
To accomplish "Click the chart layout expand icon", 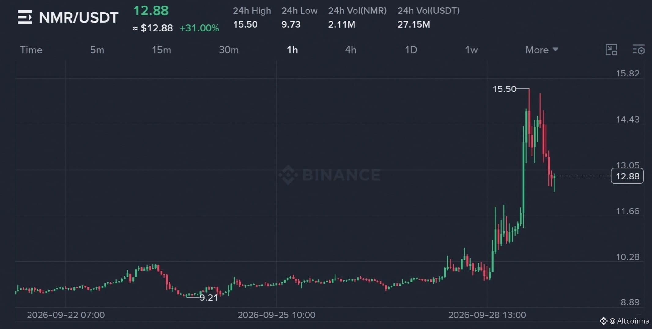I will click(611, 50).
